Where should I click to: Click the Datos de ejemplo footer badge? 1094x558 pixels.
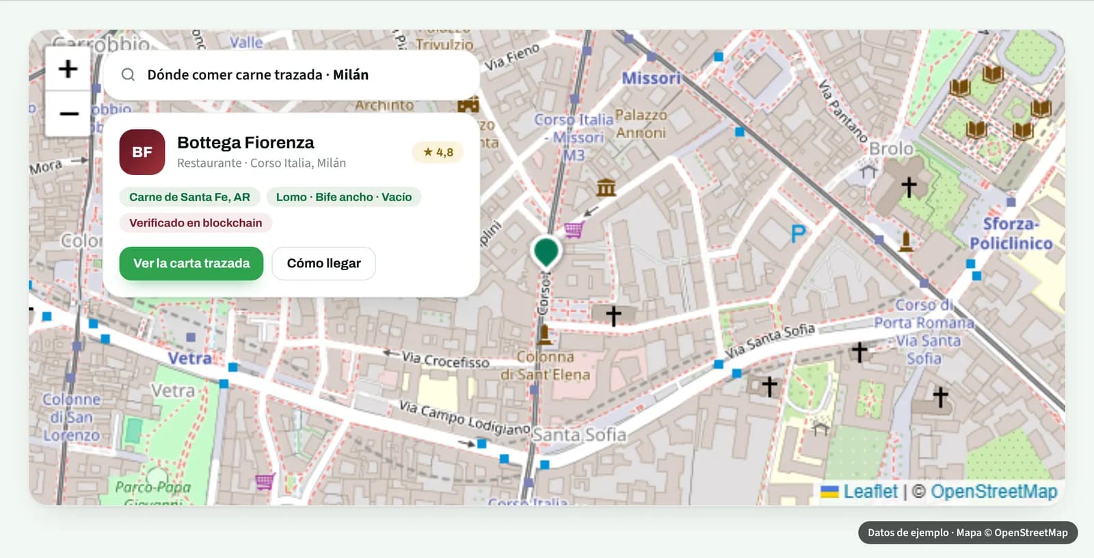coord(968,533)
